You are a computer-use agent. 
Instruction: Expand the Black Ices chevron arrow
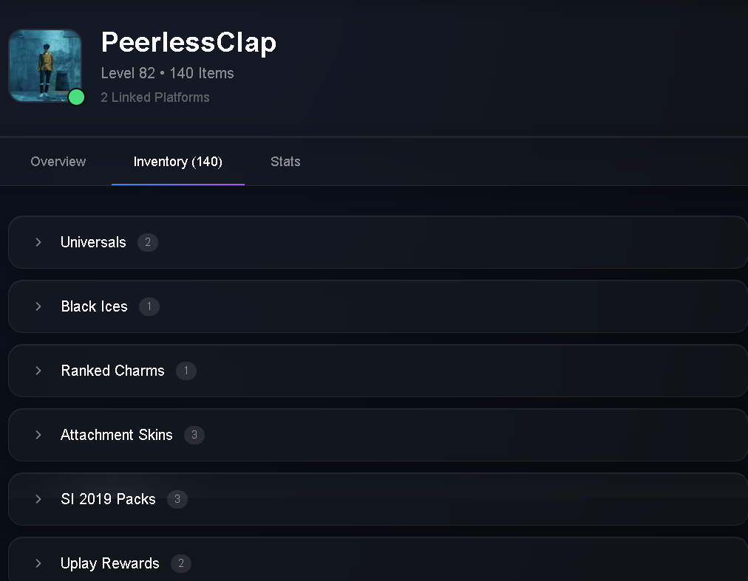point(38,306)
